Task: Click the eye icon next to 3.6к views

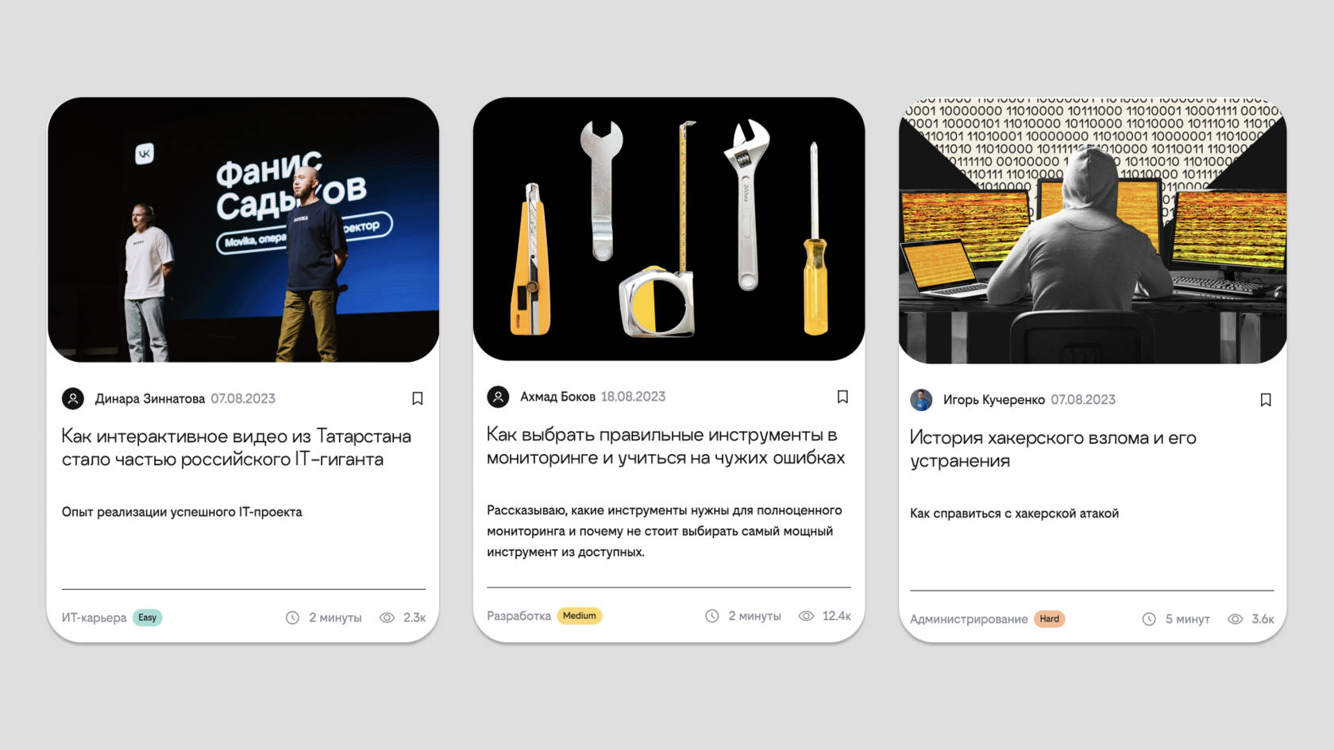Action: pyautogui.click(x=1235, y=619)
